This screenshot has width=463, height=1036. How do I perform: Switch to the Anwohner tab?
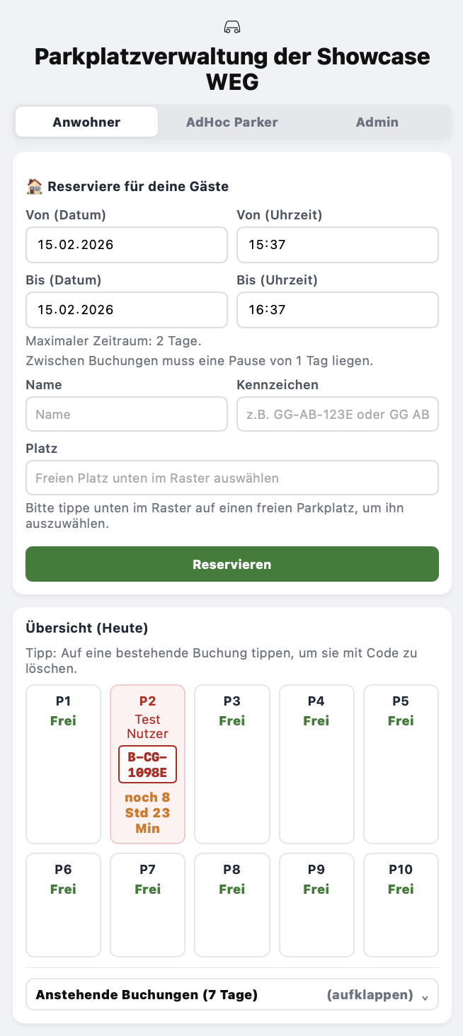point(86,122)
